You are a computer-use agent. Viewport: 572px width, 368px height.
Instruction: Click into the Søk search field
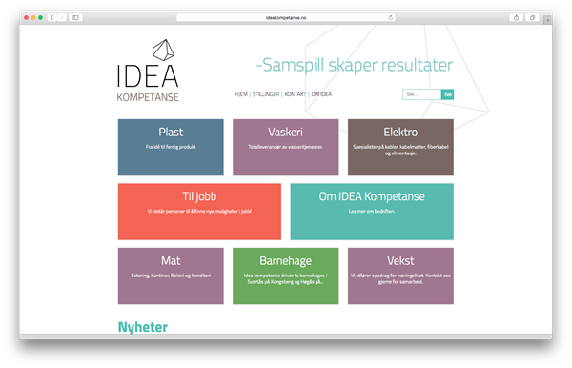point(422,94)
